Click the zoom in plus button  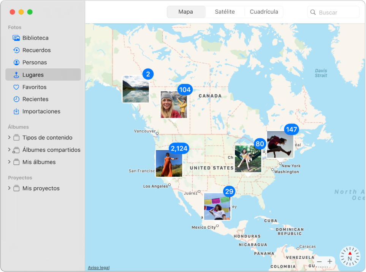point(330,262)
